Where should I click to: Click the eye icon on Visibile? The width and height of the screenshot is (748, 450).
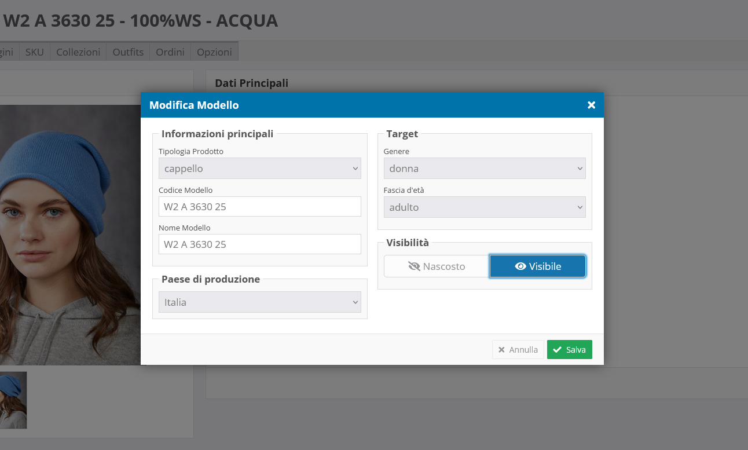[x=520, y=266]
